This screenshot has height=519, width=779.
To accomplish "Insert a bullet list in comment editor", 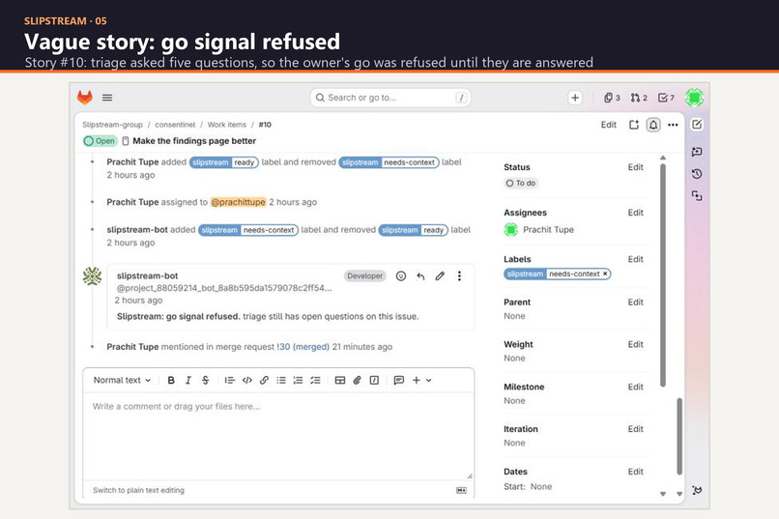I will (x=281, y=381).
